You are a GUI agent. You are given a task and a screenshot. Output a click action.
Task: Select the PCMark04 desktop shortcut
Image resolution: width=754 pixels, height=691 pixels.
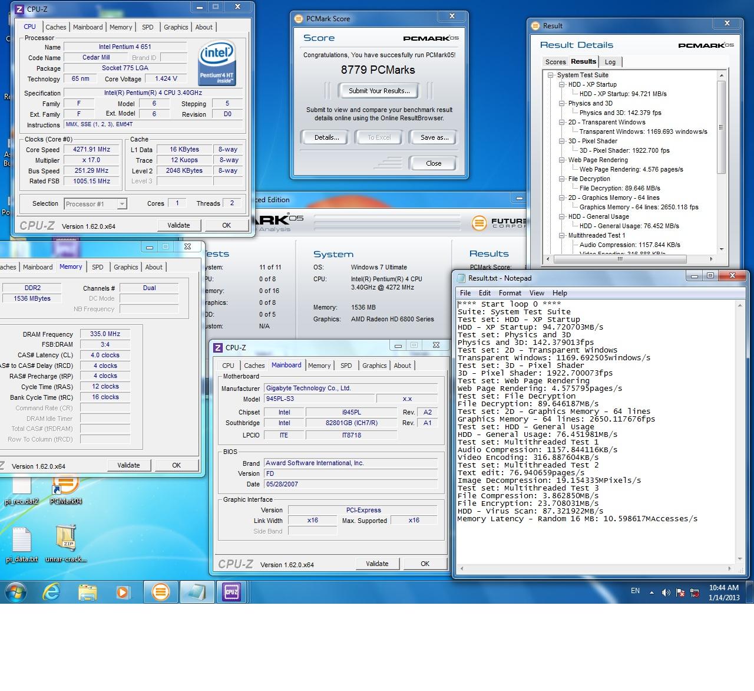click(66, 489)
